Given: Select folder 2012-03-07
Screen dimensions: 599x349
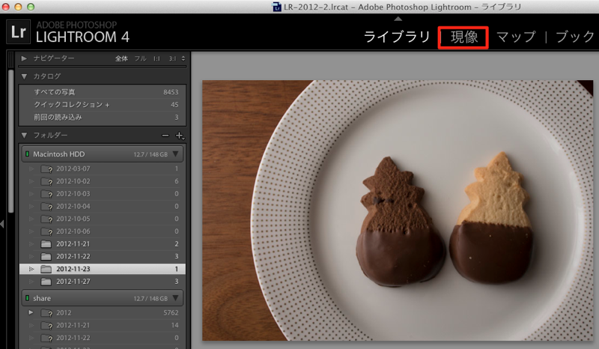Looking at the screenshot, I should 103,169.
